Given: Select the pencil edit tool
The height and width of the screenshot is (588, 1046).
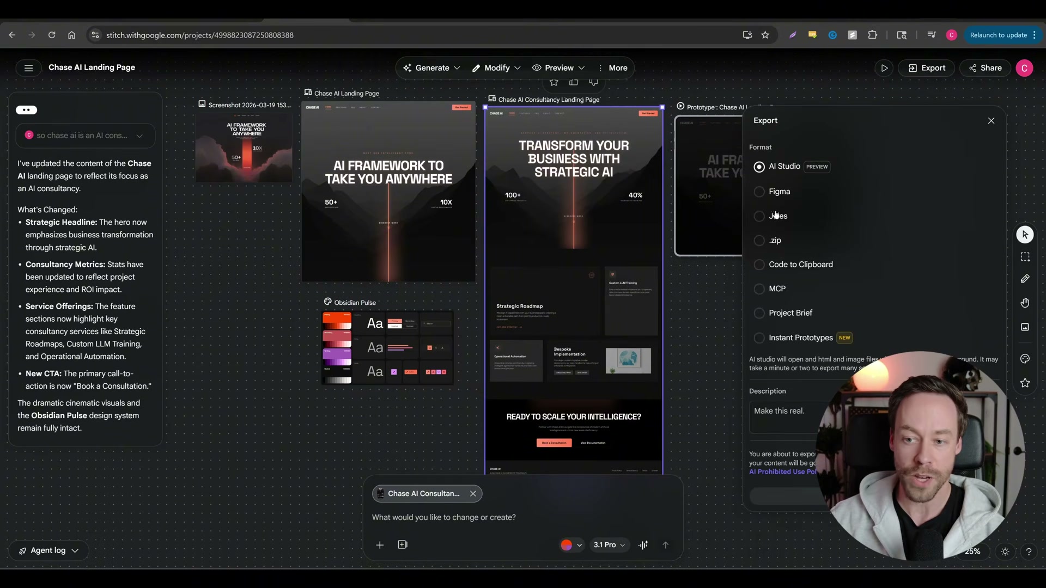Looking at the screenshot, I should pos(1025,279).
